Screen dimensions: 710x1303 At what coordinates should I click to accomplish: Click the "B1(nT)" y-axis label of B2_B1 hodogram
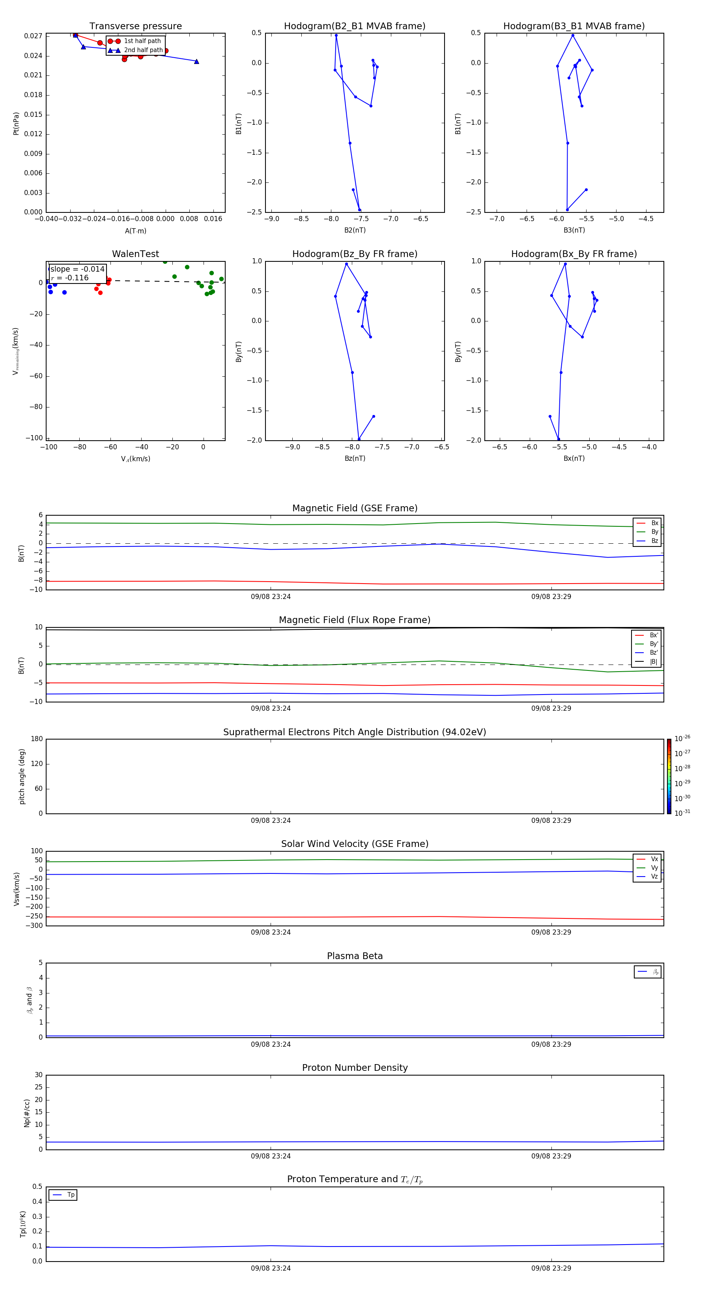tap(239, 124)
